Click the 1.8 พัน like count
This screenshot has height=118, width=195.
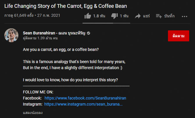(x=99, y=16)
